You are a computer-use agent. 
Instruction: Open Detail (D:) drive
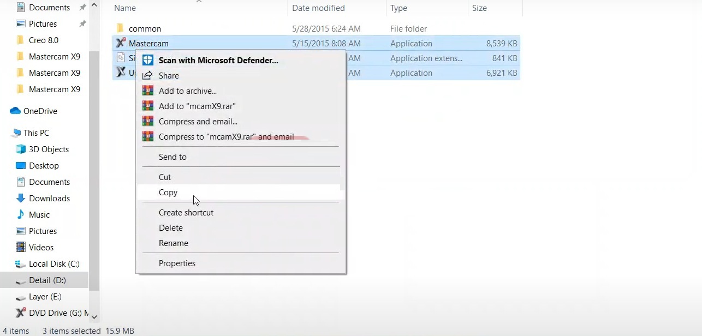47,280
